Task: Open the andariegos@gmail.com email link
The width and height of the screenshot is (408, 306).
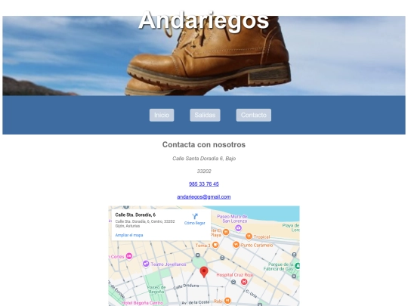Action: [x=204, y=196]
